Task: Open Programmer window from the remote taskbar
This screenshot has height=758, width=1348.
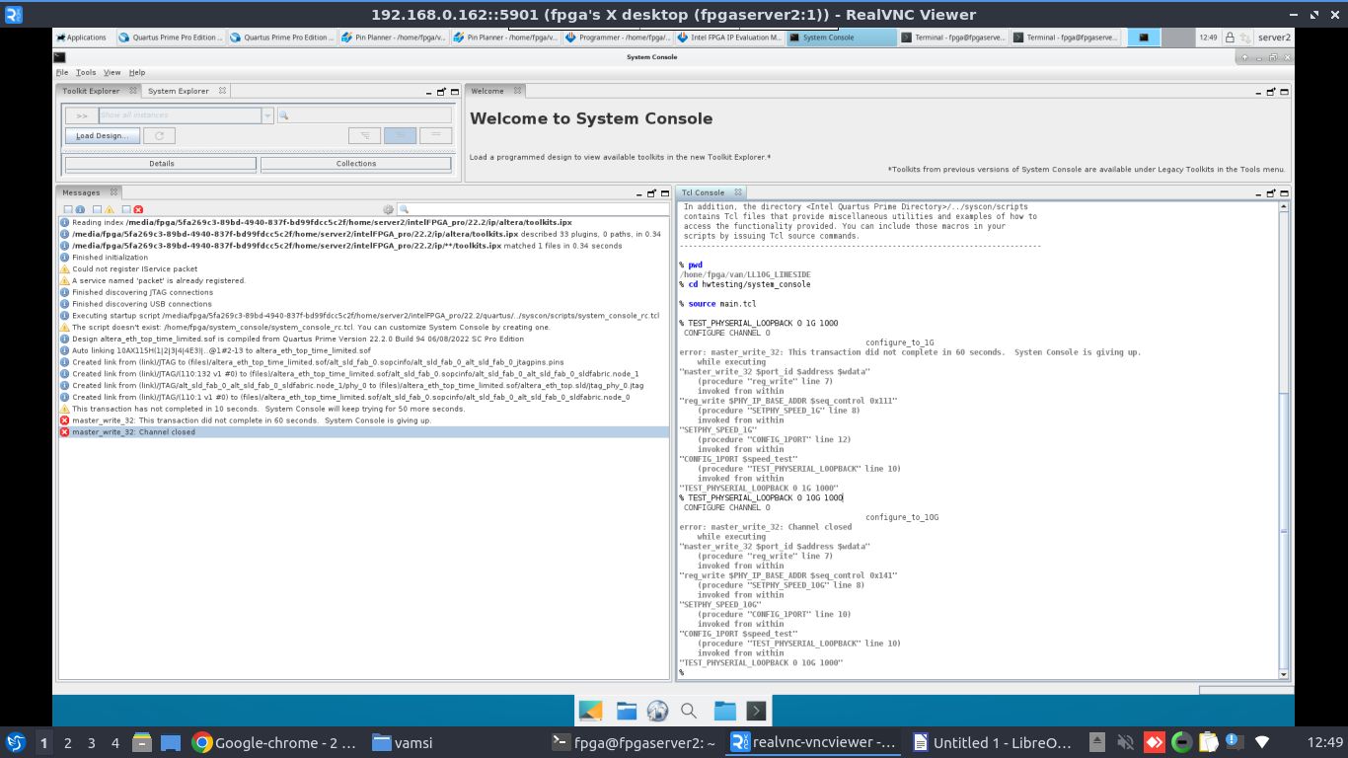Action: tap(621, 38)
